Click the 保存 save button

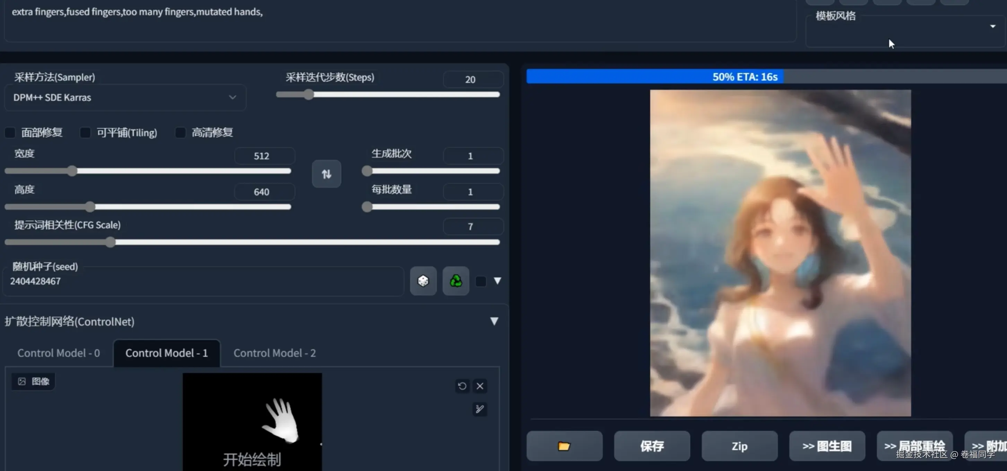click(651, 446)
